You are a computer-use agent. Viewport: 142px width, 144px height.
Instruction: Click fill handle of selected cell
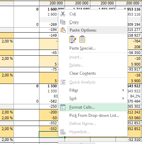[x=65, y=138]
